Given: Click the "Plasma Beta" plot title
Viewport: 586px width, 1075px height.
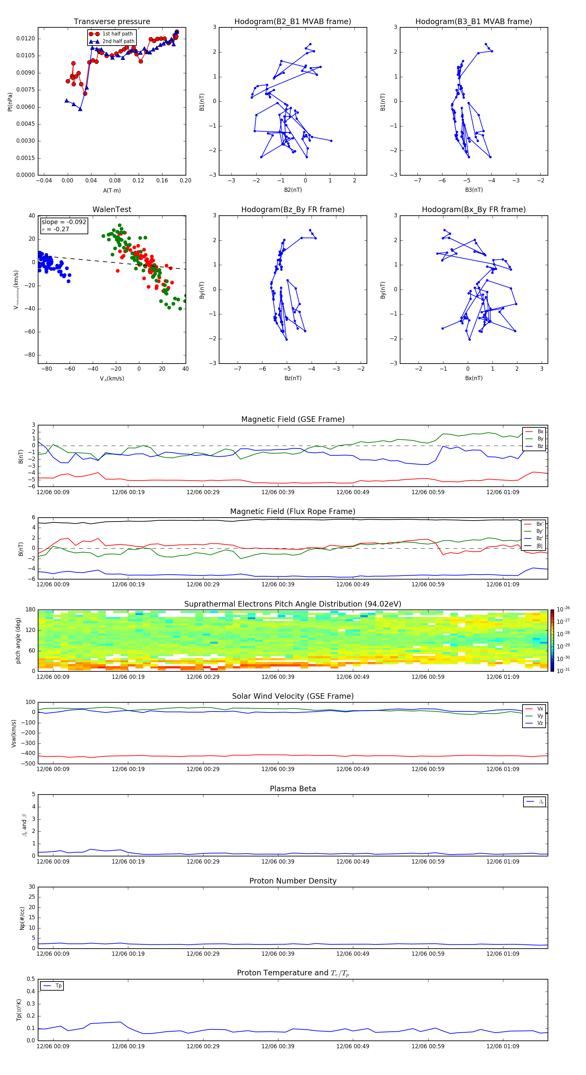Looking at the screenshot, I should (293, 789).
